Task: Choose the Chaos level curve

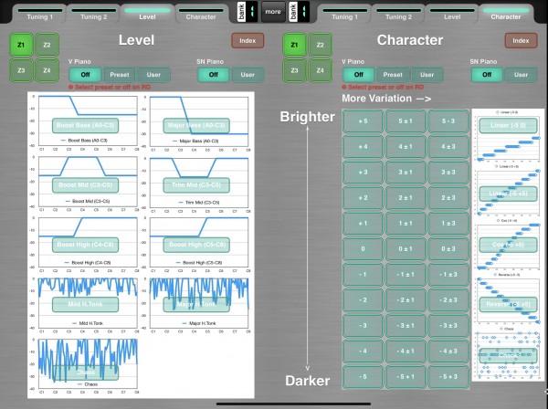Action: [x=85, y=372]
